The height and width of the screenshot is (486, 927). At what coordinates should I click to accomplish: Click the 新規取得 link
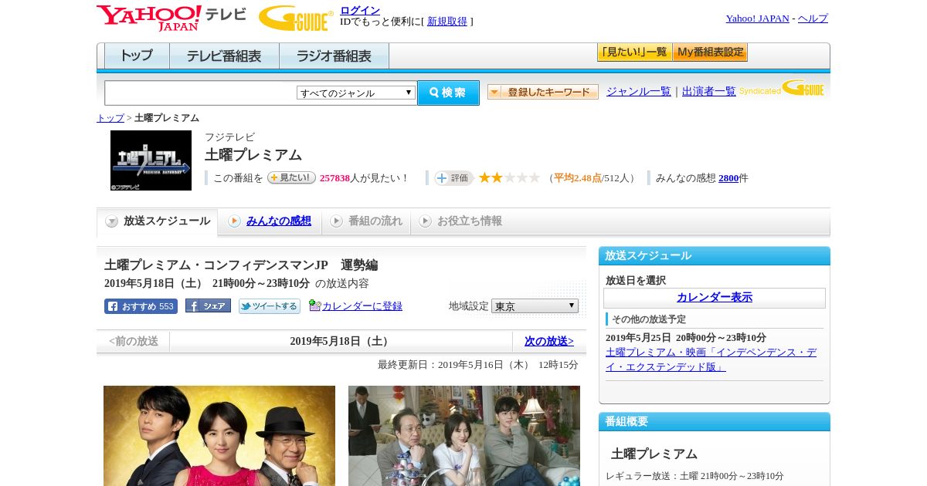coord(447,22)
